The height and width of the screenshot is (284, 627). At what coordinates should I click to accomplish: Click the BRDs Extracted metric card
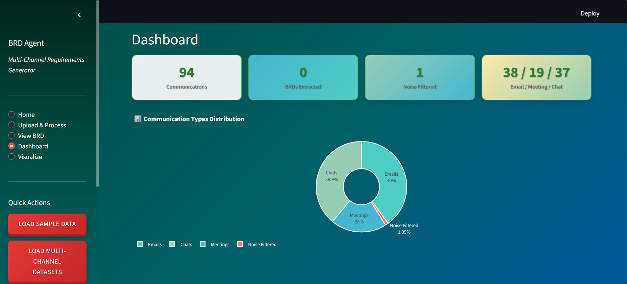[x=303, y=78]
